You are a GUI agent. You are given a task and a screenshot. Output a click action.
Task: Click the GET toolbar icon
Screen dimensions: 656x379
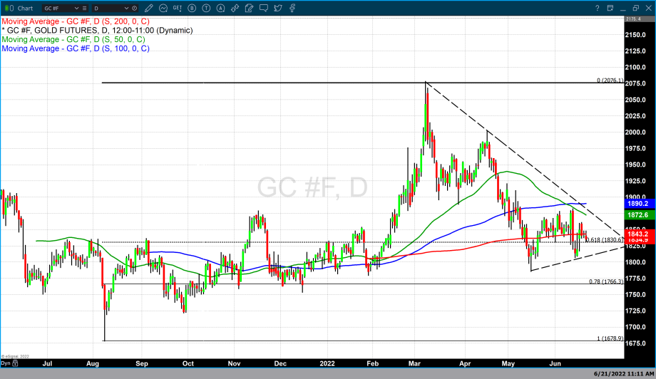pos(178,8)
